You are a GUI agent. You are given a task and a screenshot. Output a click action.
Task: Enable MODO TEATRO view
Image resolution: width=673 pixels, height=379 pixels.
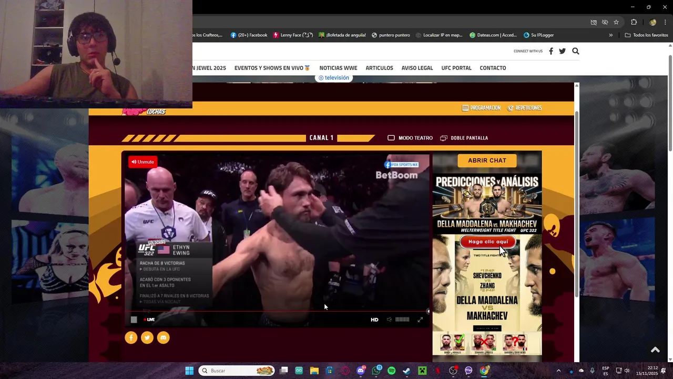[410, 138]
